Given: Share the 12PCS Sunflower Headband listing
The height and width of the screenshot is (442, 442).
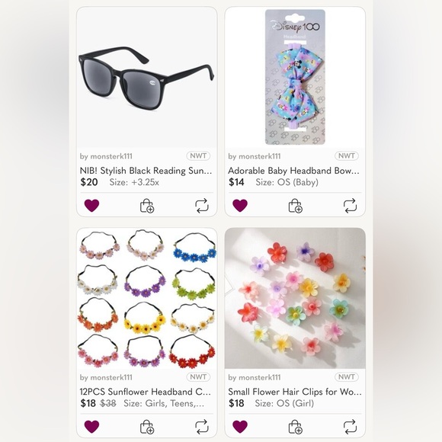Looking at the screenshot, I should point(202,427).
